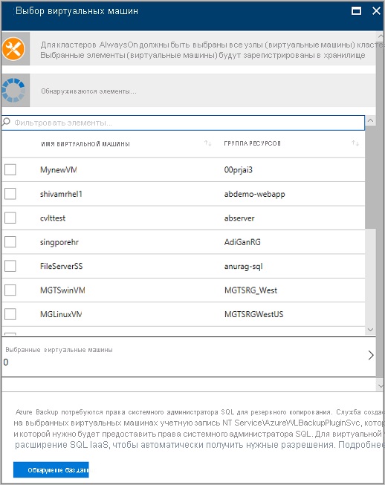Viewport: 385px width, 485px height.
Task: Select the cvlttest name cell
Action: [x=53, y=218]
